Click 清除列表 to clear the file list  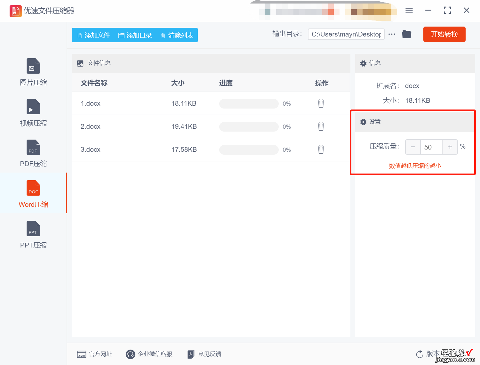177,35
